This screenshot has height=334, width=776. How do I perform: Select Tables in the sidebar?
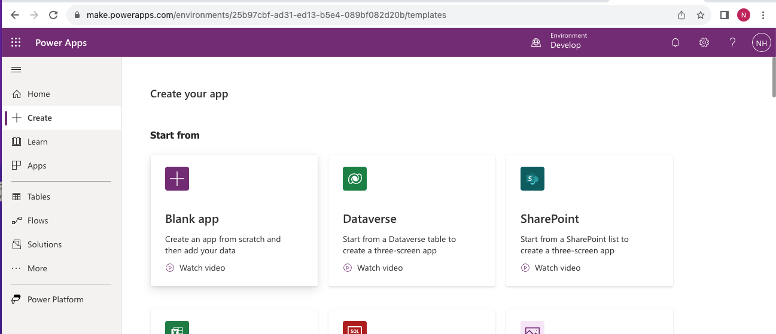tap(38, 197)
